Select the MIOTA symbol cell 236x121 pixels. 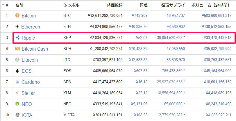coord(69,115)
